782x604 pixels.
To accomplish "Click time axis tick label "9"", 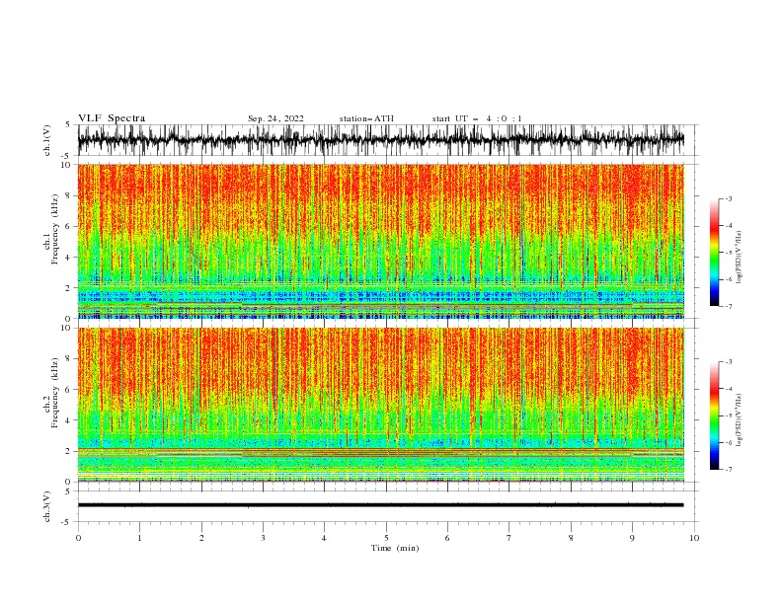I will [632, 538].
